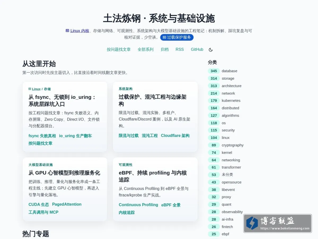
Task: Select the database category
Action: (x=229, y=71)
